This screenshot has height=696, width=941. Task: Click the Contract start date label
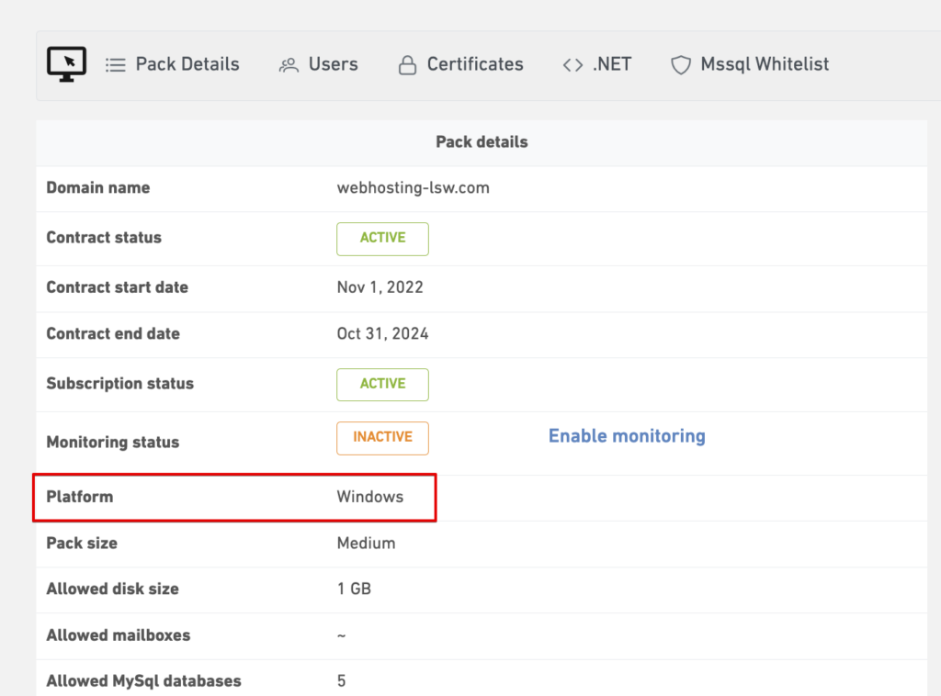117,287
